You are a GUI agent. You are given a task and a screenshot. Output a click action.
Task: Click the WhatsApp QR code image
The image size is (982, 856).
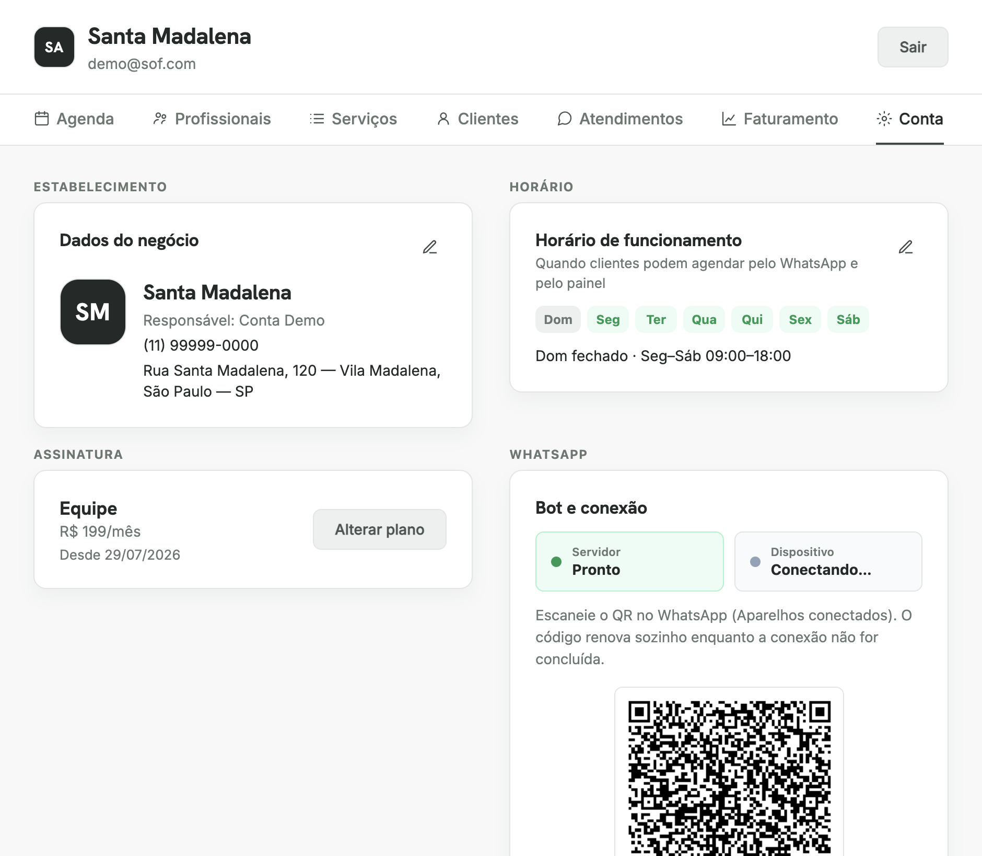coord(729,777)
